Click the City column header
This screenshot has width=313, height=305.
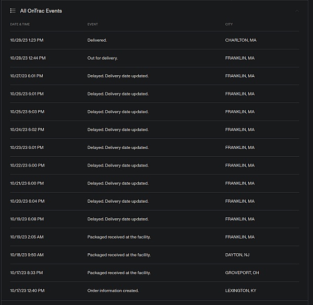(228, 24)
